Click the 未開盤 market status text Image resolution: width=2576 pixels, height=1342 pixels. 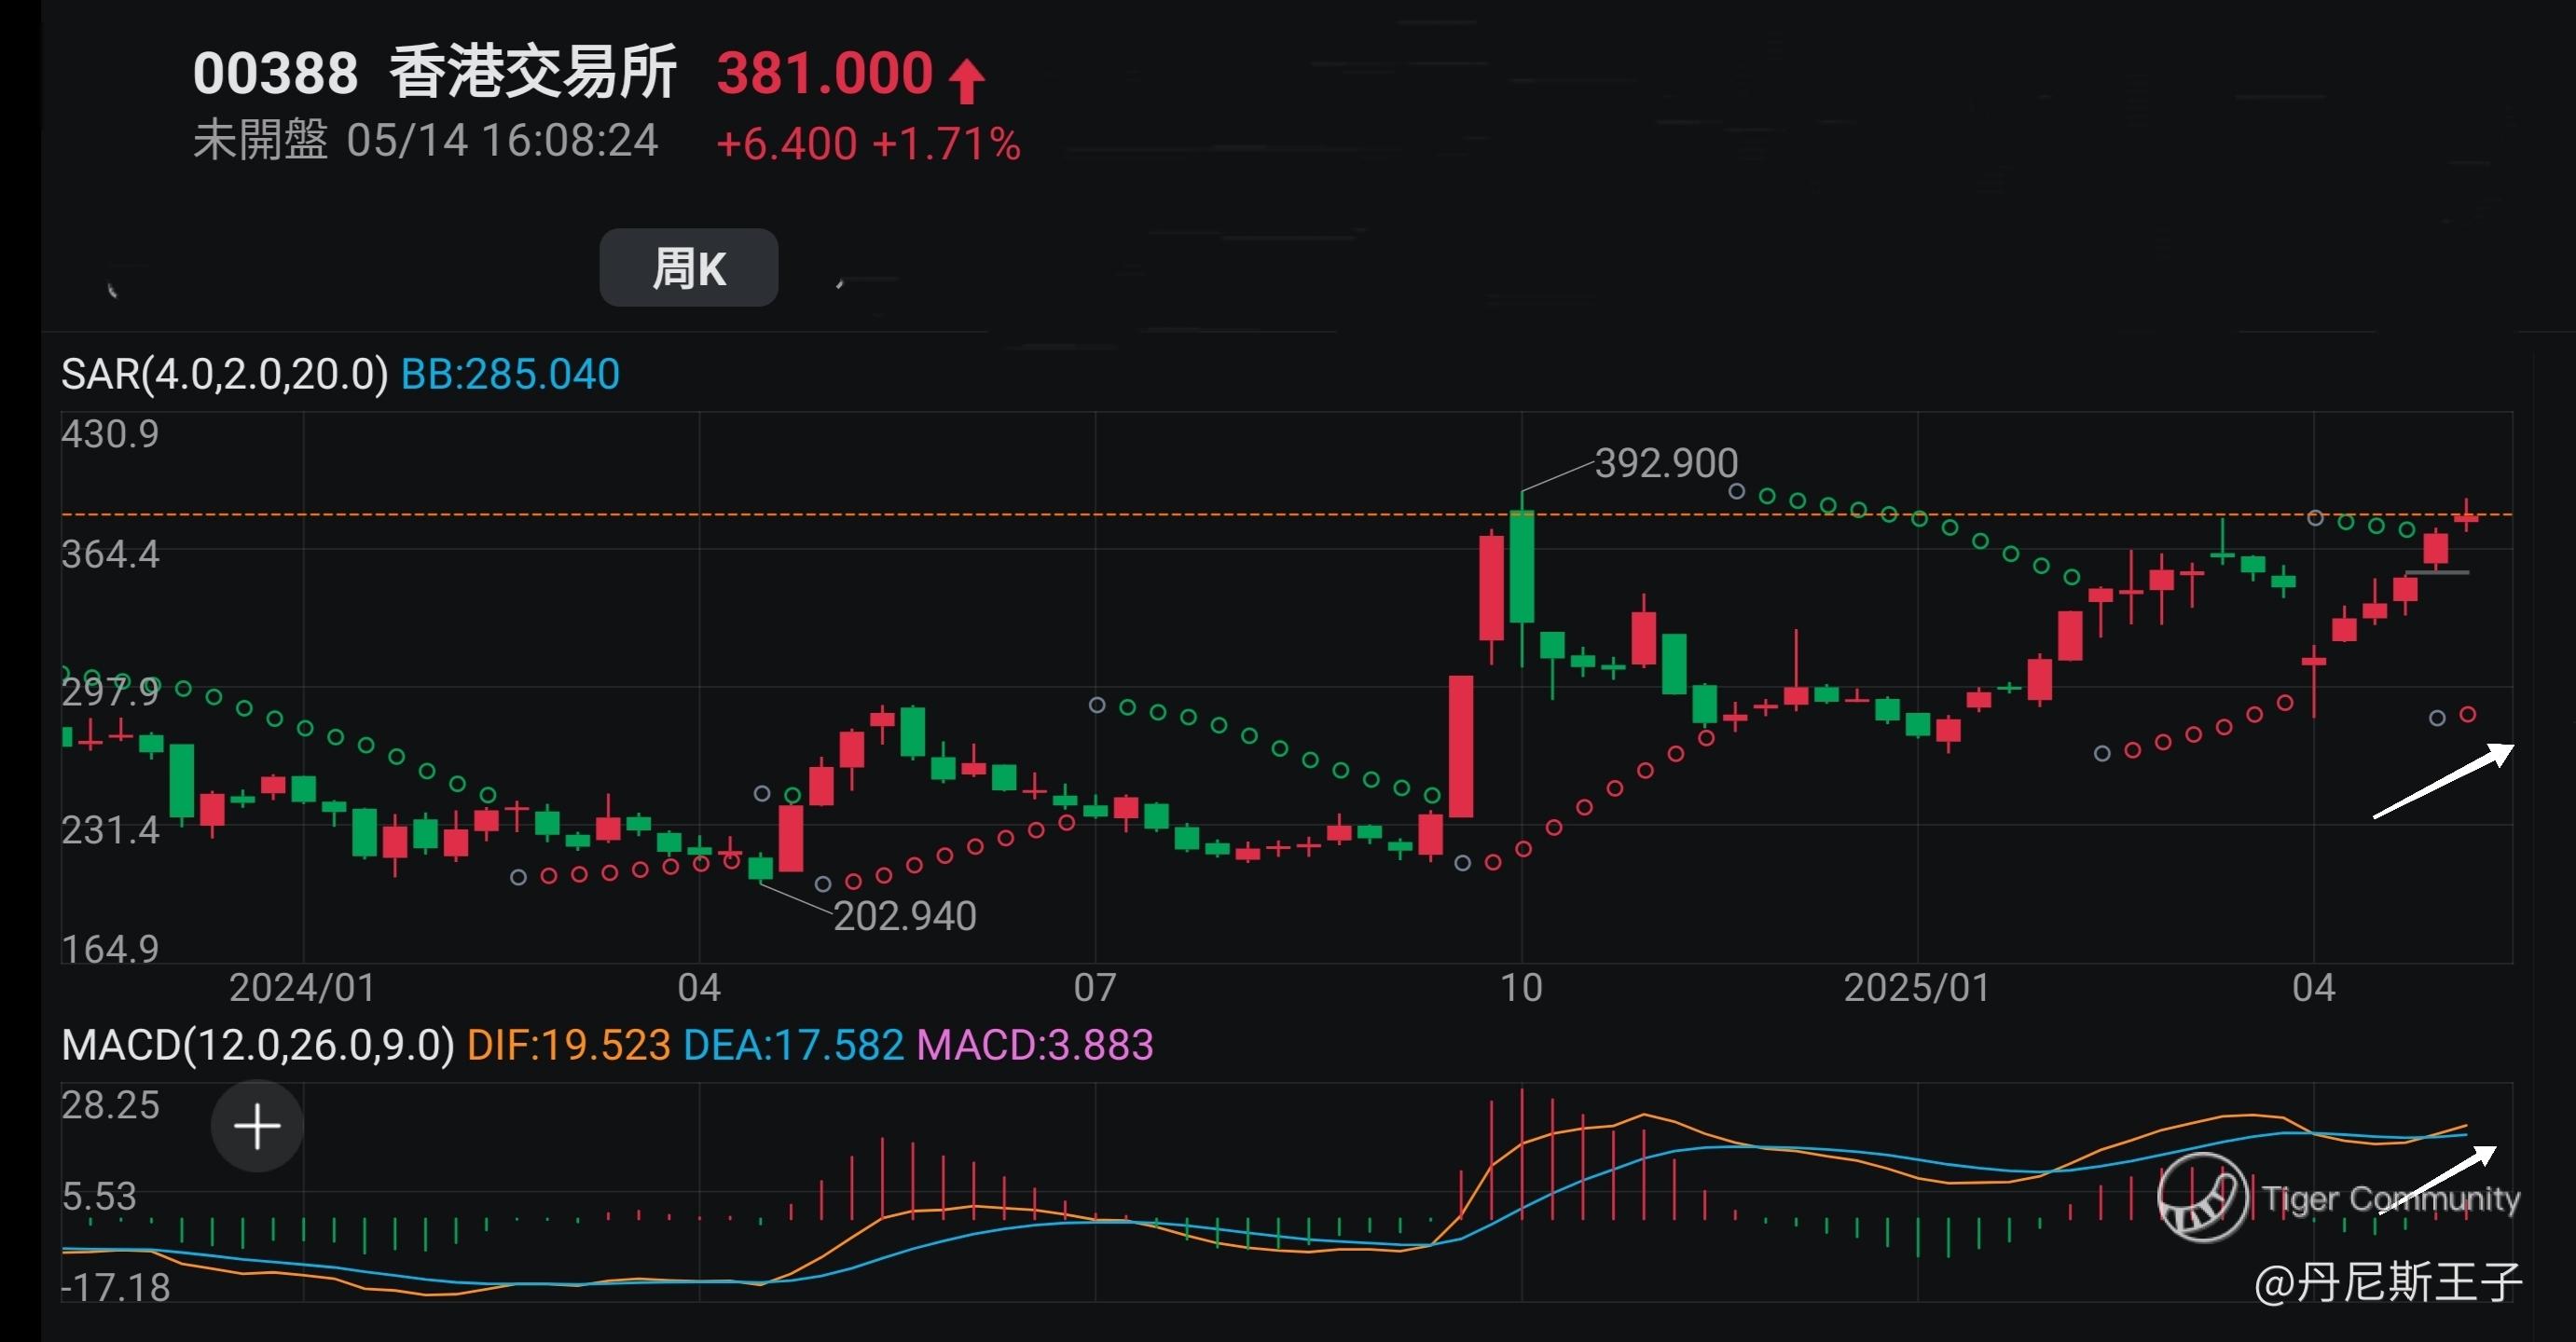point(260,140)
